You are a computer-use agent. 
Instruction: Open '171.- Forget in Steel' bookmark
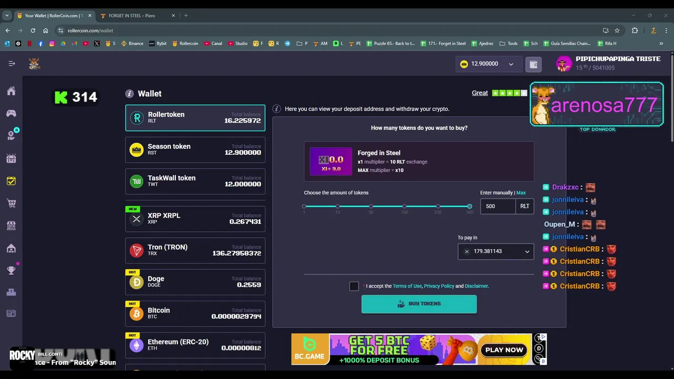click(443, 44)
